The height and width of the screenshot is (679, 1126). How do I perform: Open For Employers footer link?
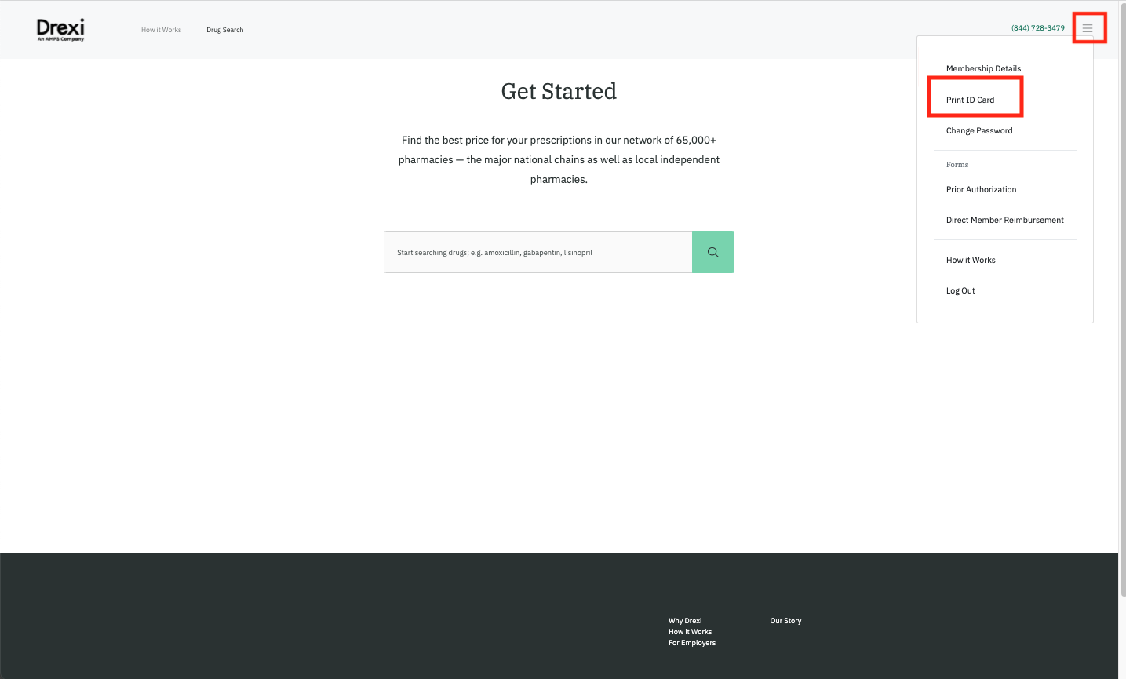coord(691,643)
